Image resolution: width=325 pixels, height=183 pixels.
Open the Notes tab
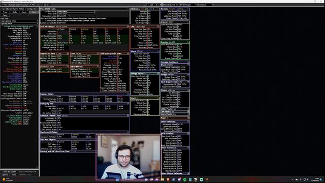pyautogui.click(x=21, y=9)
